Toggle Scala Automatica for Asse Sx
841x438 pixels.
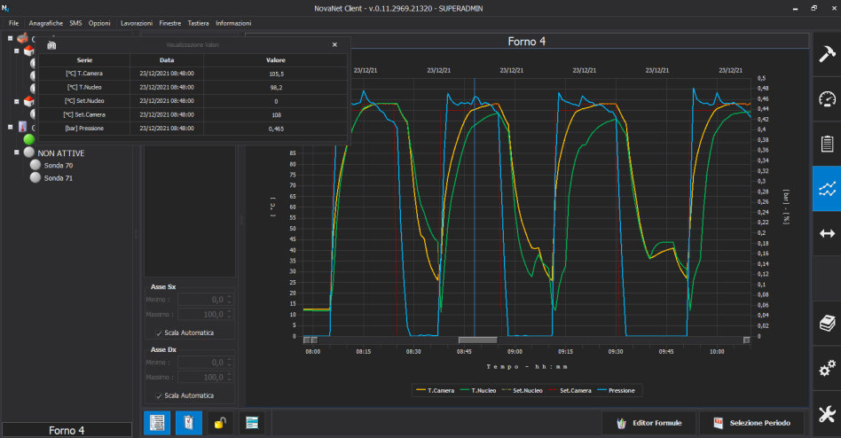159,333
